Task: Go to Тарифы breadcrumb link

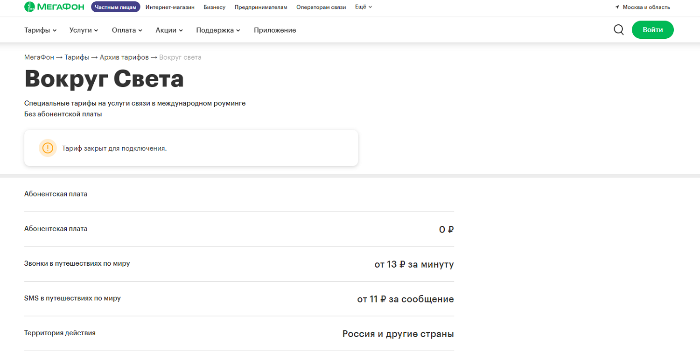Action: point(77,57)
